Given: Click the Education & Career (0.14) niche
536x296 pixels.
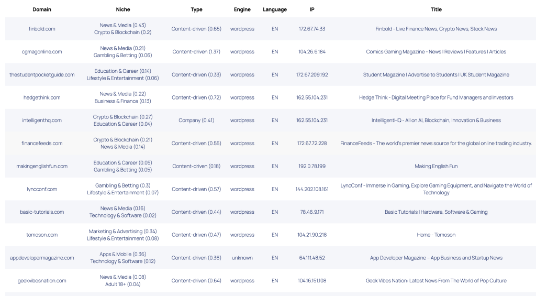Looking at the screenshot, I should (122, 71).
